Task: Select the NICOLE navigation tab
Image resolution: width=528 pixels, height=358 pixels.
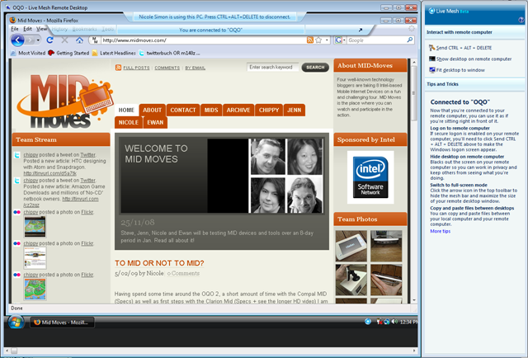Action: pos(129,123)
